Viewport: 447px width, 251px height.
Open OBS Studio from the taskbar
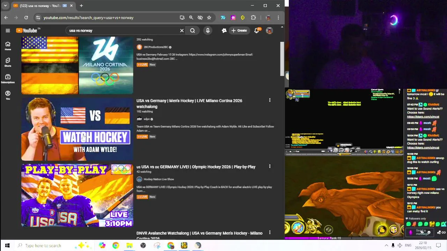[x=143, y=245]
